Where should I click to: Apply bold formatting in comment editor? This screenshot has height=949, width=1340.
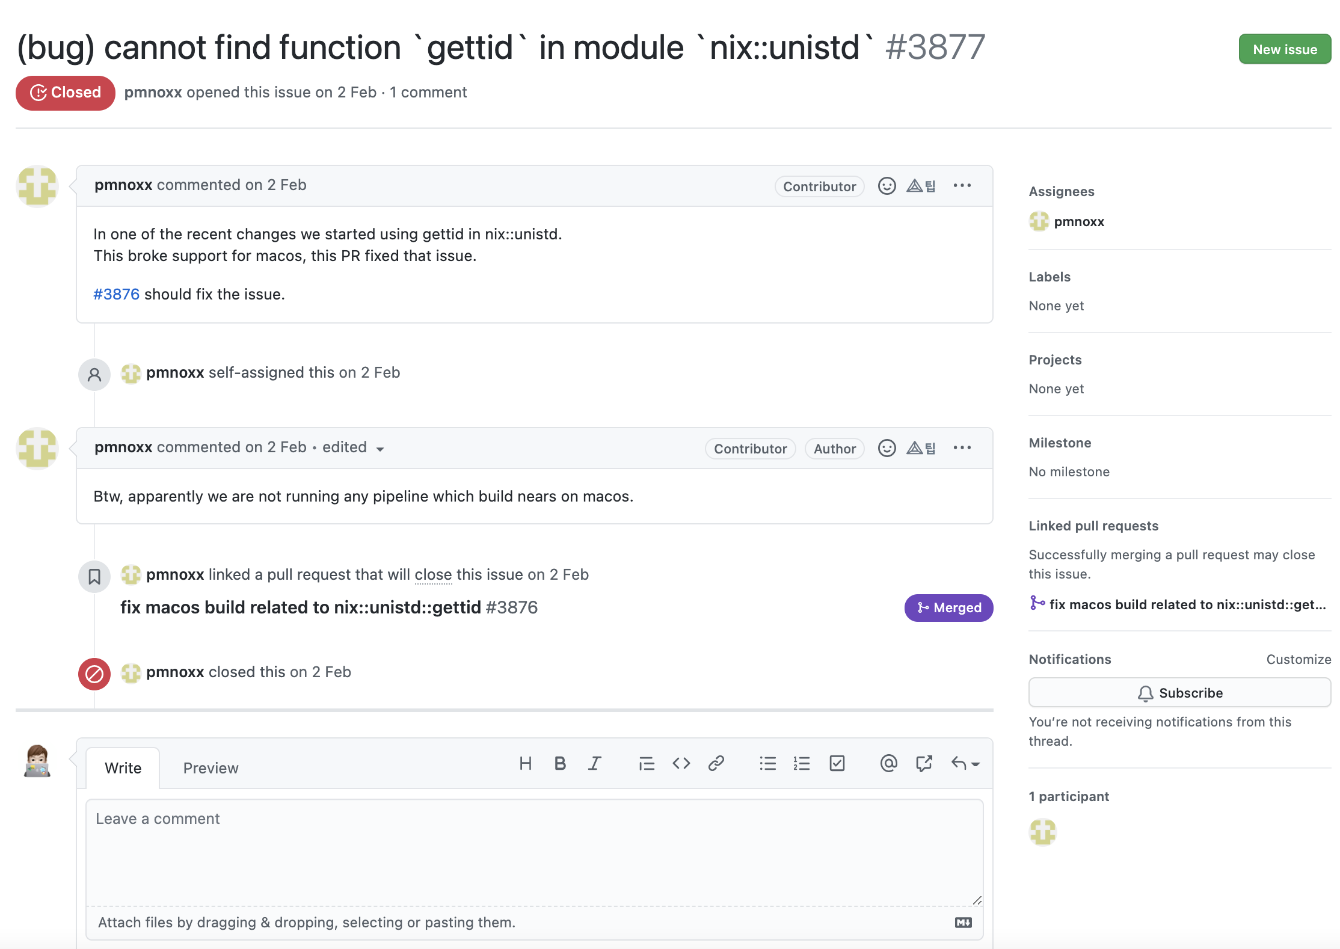[x=560, y=764]
